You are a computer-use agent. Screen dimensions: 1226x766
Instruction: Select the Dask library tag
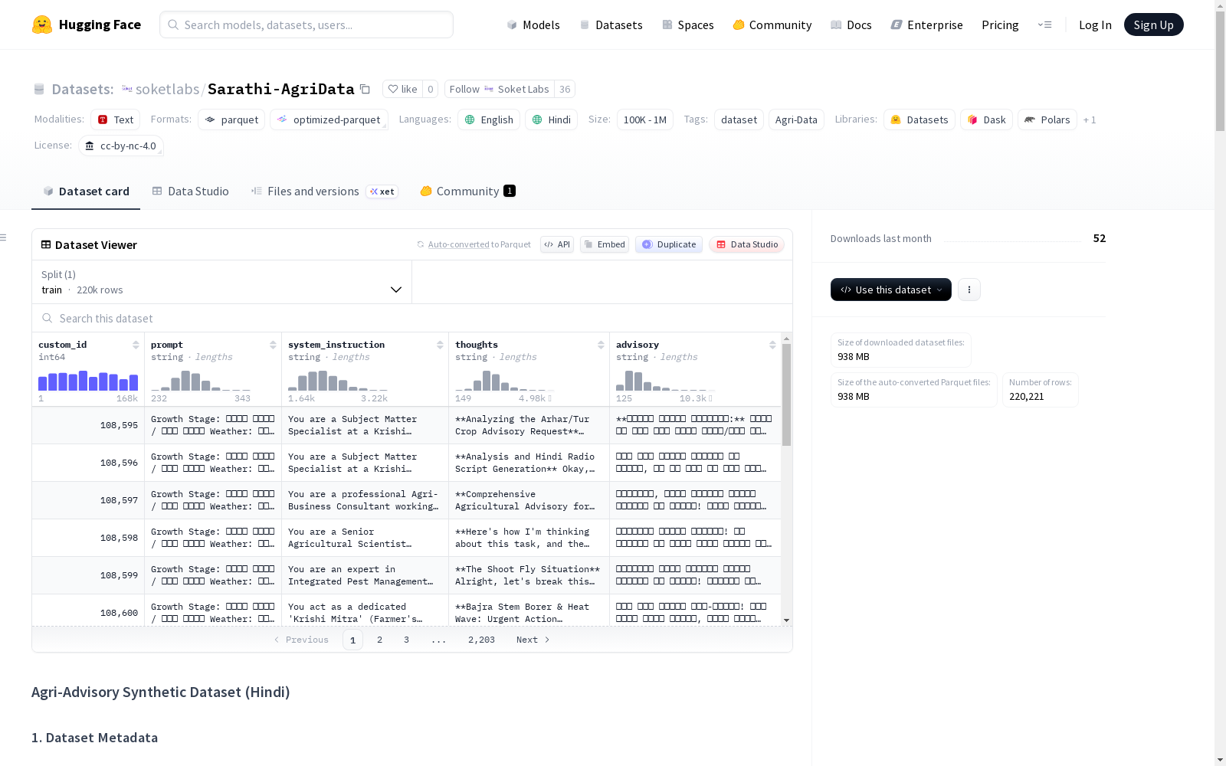click(986, 119)
